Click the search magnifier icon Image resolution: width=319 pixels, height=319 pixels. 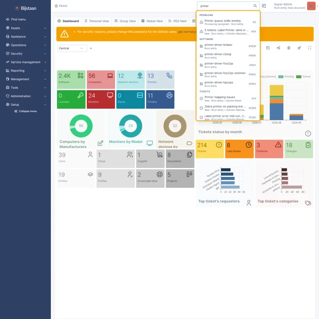pos(255,6)
